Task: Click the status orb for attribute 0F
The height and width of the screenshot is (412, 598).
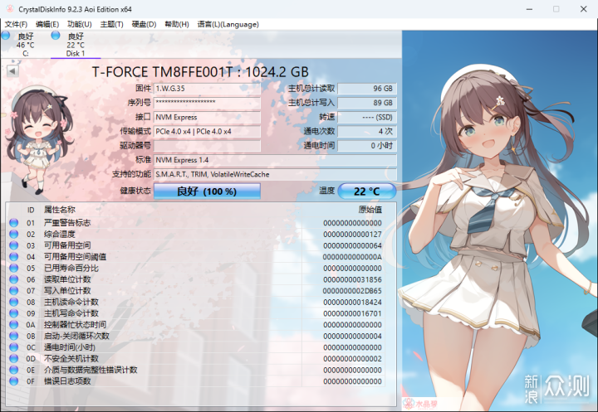Action: [x=14, y=381]
